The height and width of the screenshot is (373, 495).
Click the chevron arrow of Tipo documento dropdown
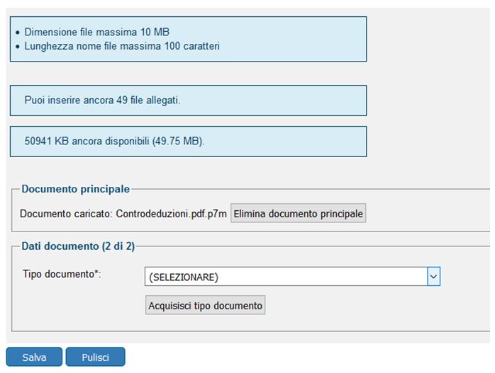434,277
